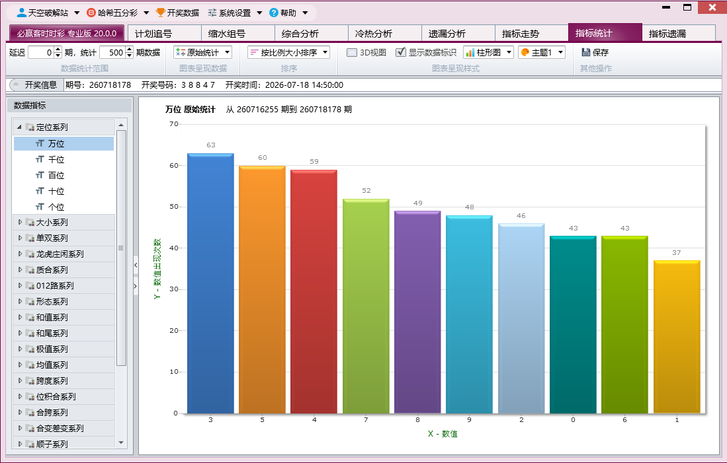Expand the 跨度系列 tree node
727x463 pixels.
click(20, 380)
